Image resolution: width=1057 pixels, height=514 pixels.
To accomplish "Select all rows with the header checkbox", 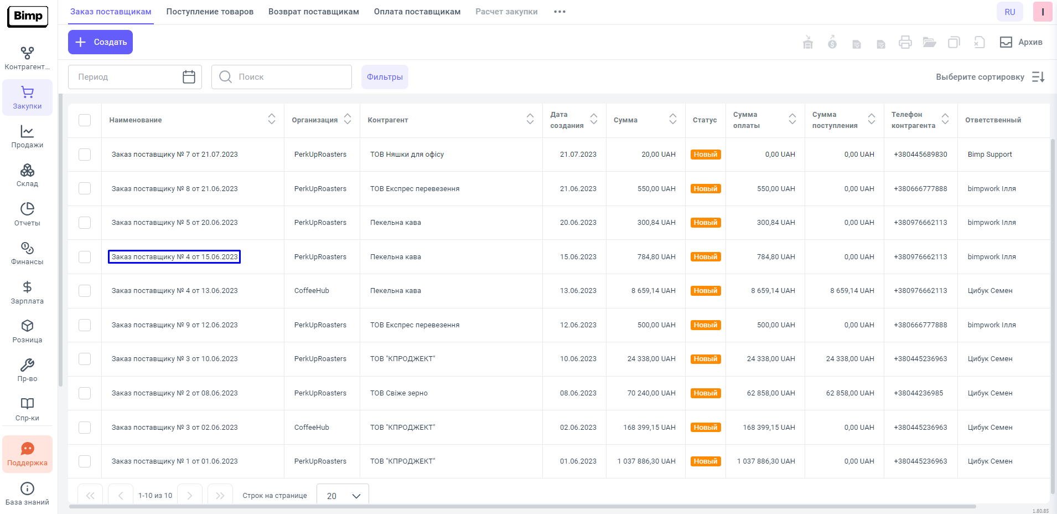I will [x=85, y=120].
